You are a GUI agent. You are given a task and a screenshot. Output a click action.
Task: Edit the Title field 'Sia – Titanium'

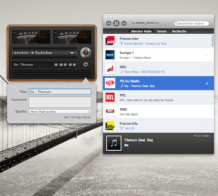click(60, 92)
